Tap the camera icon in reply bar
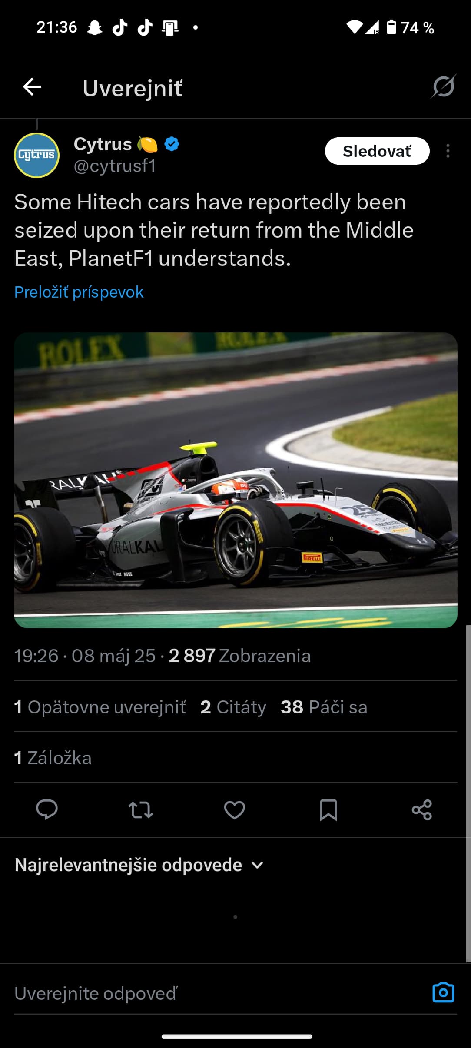The image size is (471, 1048). (443, 992)
